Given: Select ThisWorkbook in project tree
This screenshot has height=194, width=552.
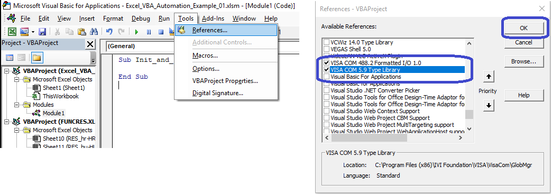Looking at the screenshot, I should [61, 96].
